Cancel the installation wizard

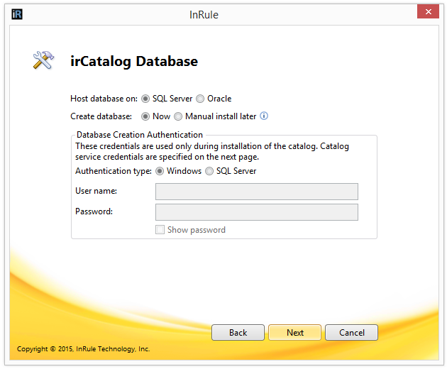point(351,333)
